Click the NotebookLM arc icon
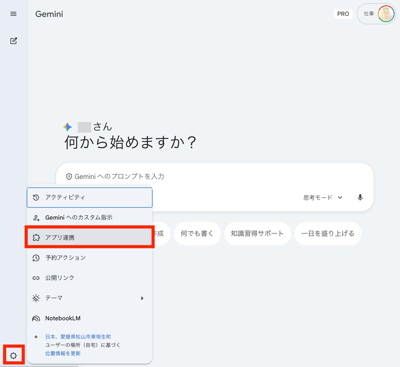 point(36,319)
